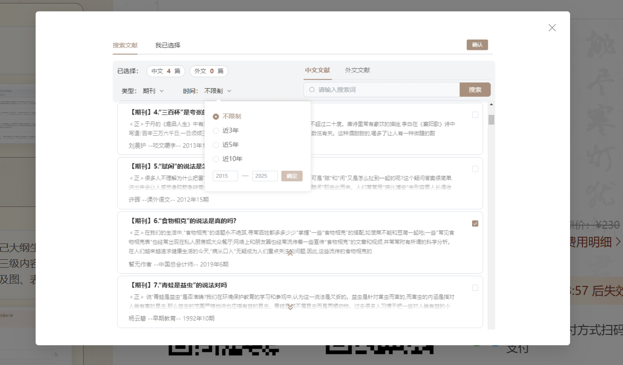Collapse the 时间 不限制 dropdown
This screenshot has width=623, height=365.
pos(218,91)
